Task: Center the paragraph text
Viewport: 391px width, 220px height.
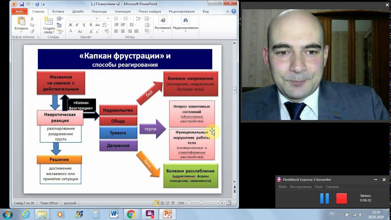Action: 123,31
